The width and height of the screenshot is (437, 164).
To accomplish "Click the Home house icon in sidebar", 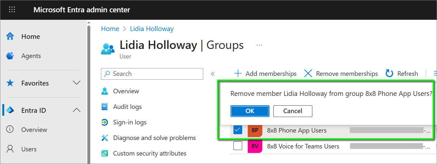I will [10, 37].
